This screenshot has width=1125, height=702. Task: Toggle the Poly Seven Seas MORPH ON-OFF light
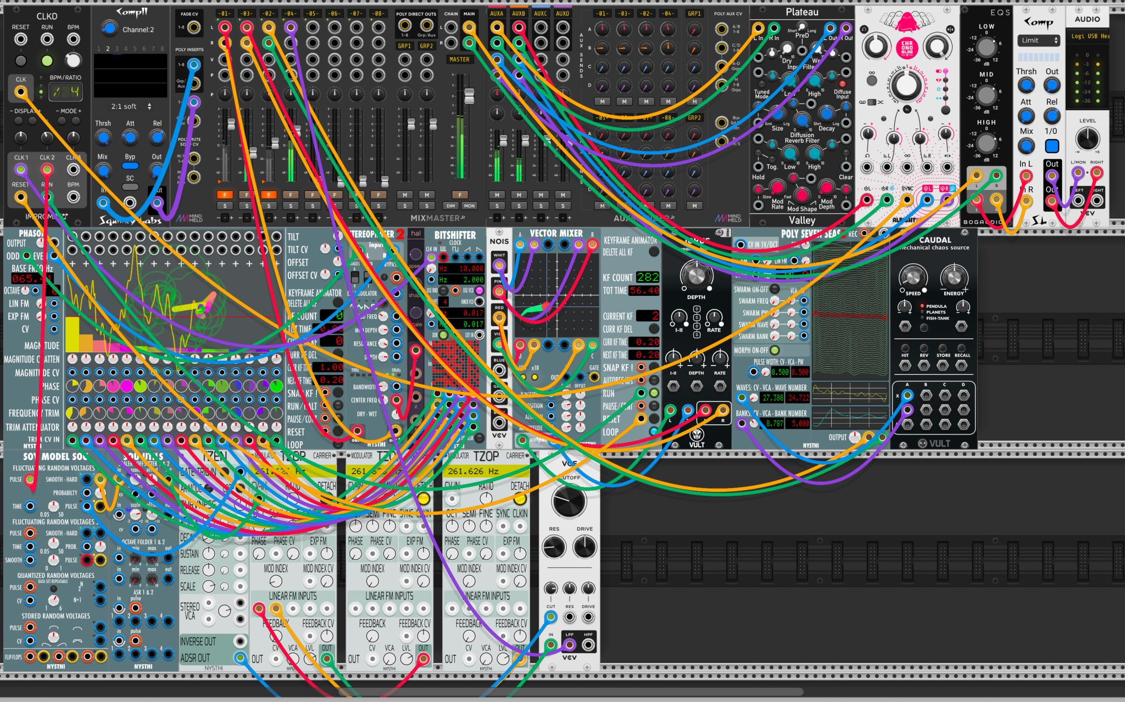775,350
